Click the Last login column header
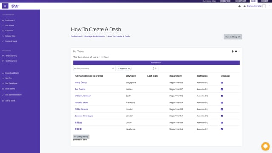The height and width of the screenshot is (153, 272). 153,76
